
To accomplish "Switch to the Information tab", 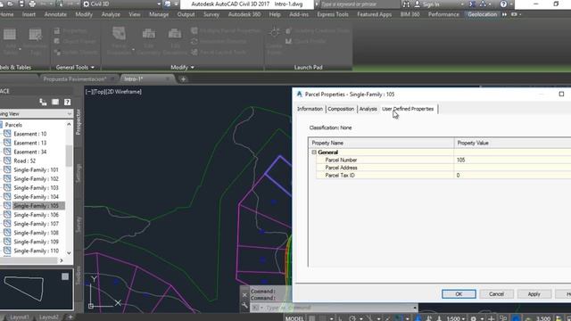I will click(x=310, y=109).
